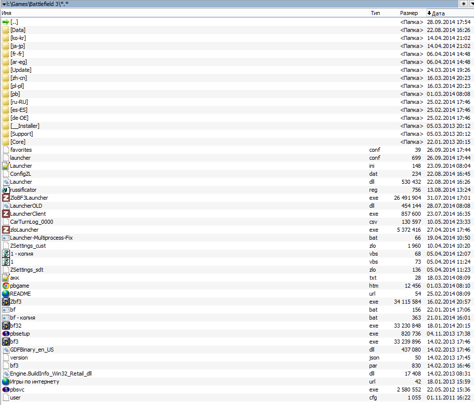Click the Update folder icon
This screenshot has height=405, width=474.
point(5,70)
